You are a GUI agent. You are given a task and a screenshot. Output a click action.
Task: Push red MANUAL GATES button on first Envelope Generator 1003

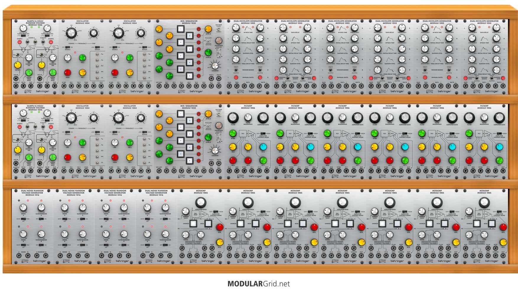pos(236,77)
